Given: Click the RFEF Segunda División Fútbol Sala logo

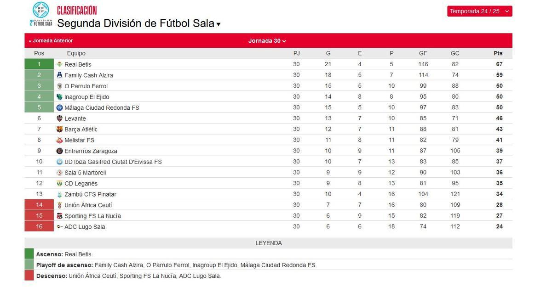Looking at the screenshot, I should click(x=40, y=14).
